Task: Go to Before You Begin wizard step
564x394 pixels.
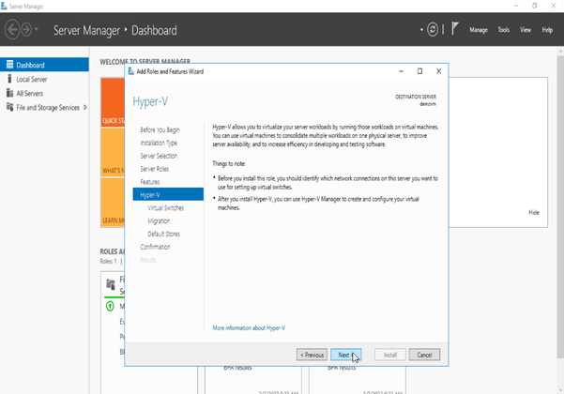Action: tap(160, 129)
